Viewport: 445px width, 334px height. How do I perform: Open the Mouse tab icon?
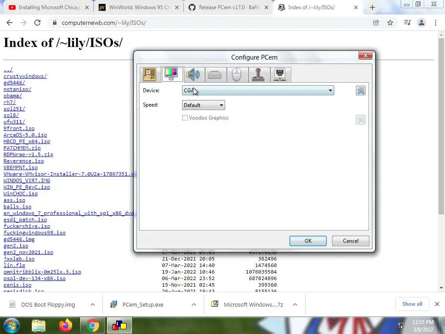pyautogui.click(x=237, y=75)
